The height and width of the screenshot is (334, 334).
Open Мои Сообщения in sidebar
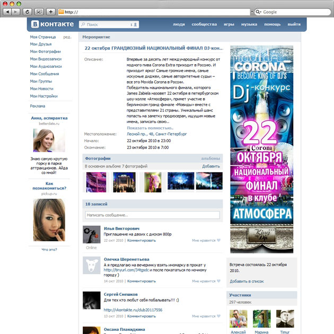(45, 74)
